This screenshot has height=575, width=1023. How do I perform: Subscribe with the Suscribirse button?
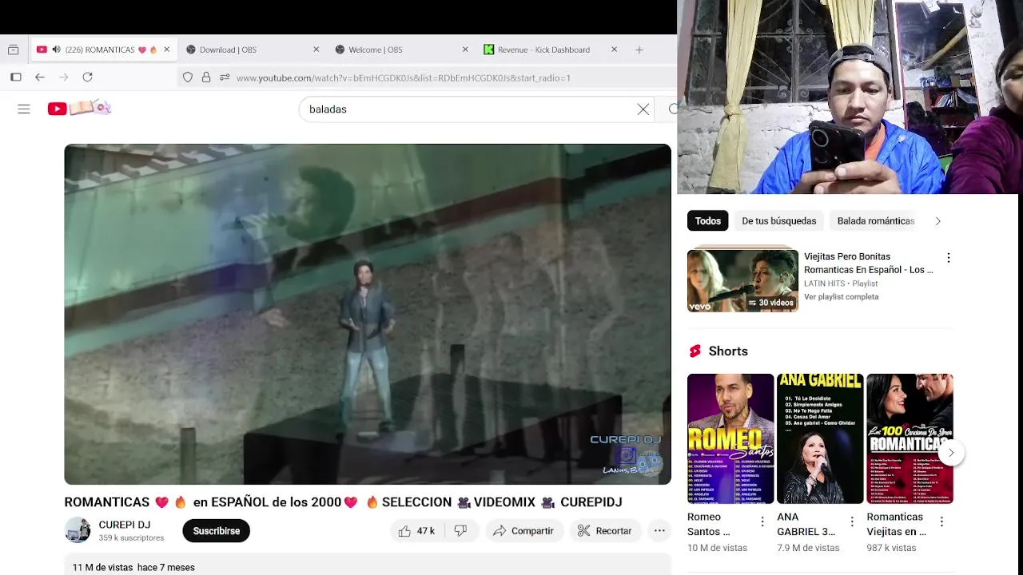[x=216, y=531]
